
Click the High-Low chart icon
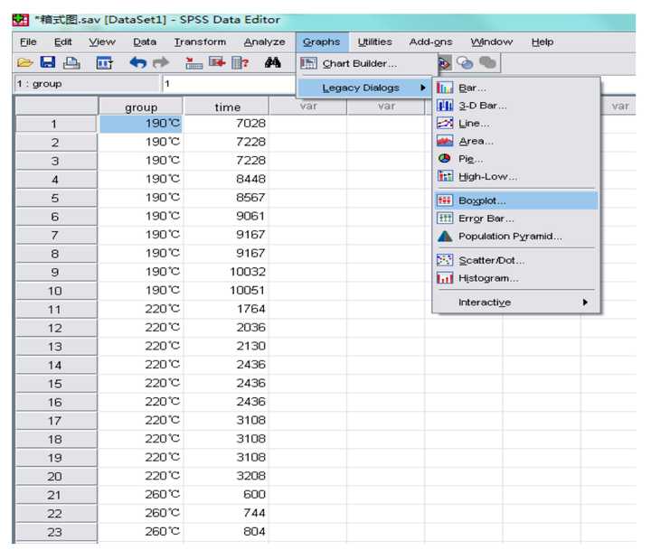click(445, 176)
